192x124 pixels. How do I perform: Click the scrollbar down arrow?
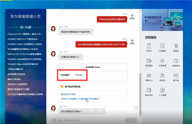pyautogui.click(x=140, y=116)
